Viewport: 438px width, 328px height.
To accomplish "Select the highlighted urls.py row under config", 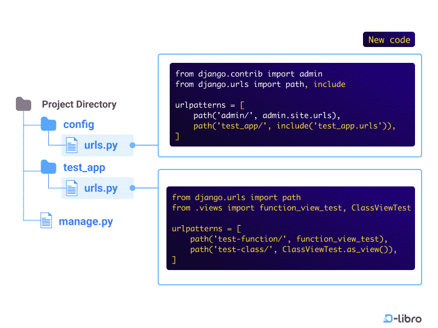I will (97, 145).
